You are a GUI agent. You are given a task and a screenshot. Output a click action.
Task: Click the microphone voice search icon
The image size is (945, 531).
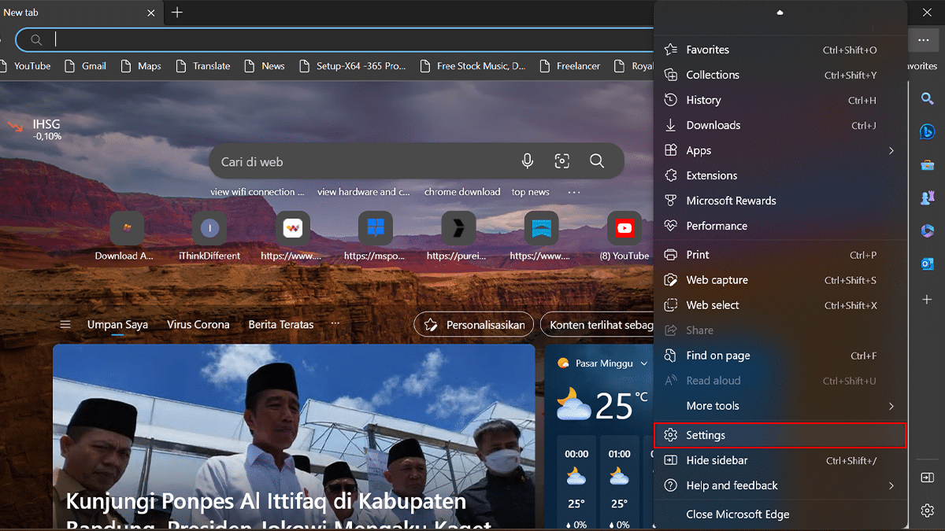point(528,161)
